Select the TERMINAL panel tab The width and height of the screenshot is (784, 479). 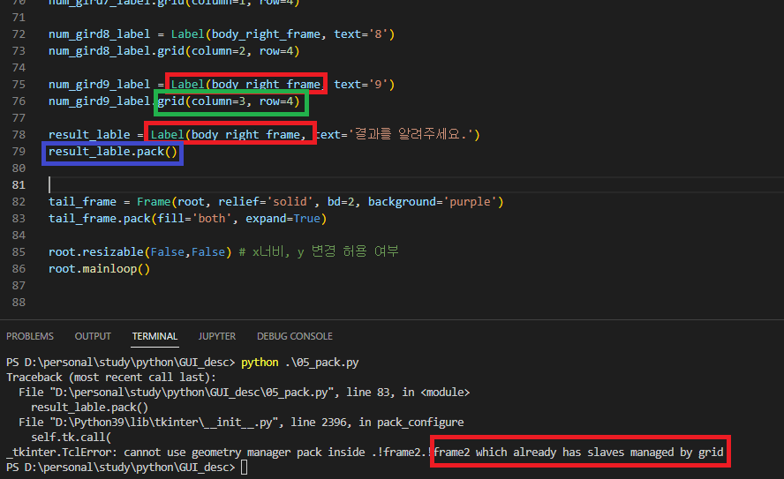pos(155,336)
